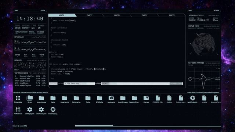The image size is (235, 132).
Task: Open the Local Storage folder
Action: [123, 98]
